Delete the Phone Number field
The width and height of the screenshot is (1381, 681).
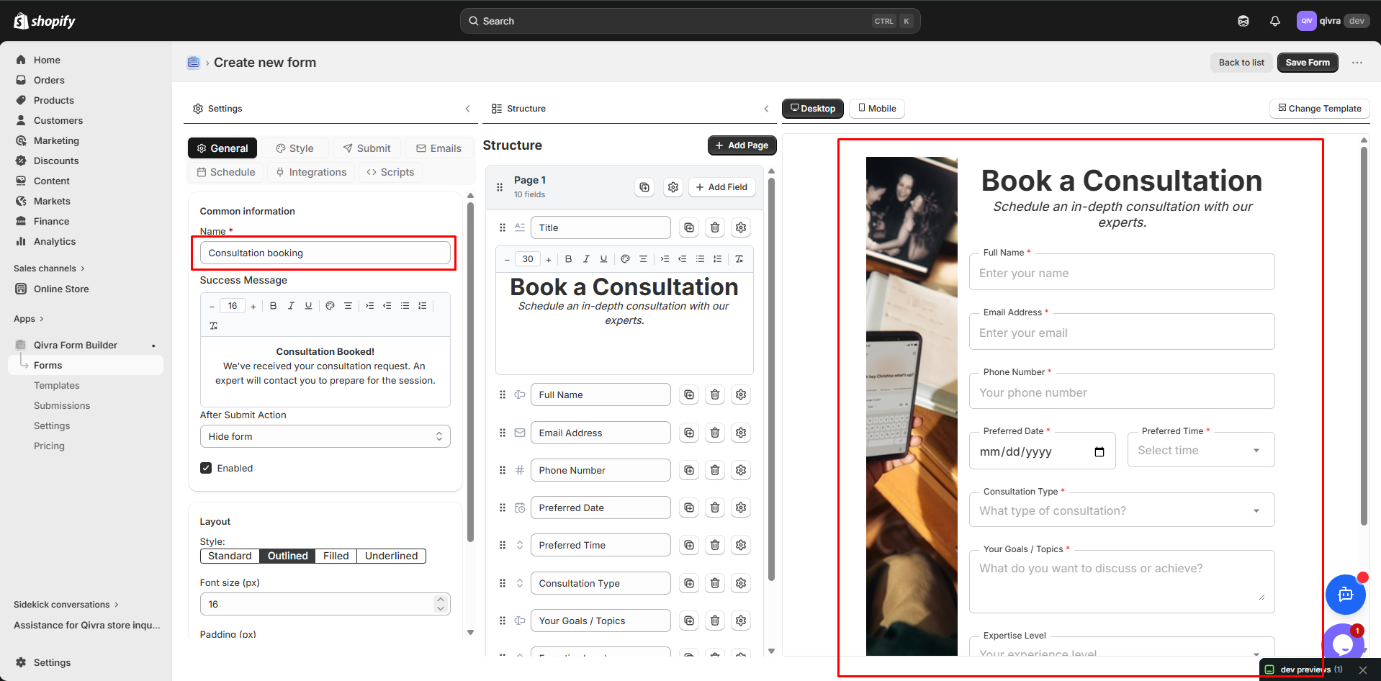(715, 470)
